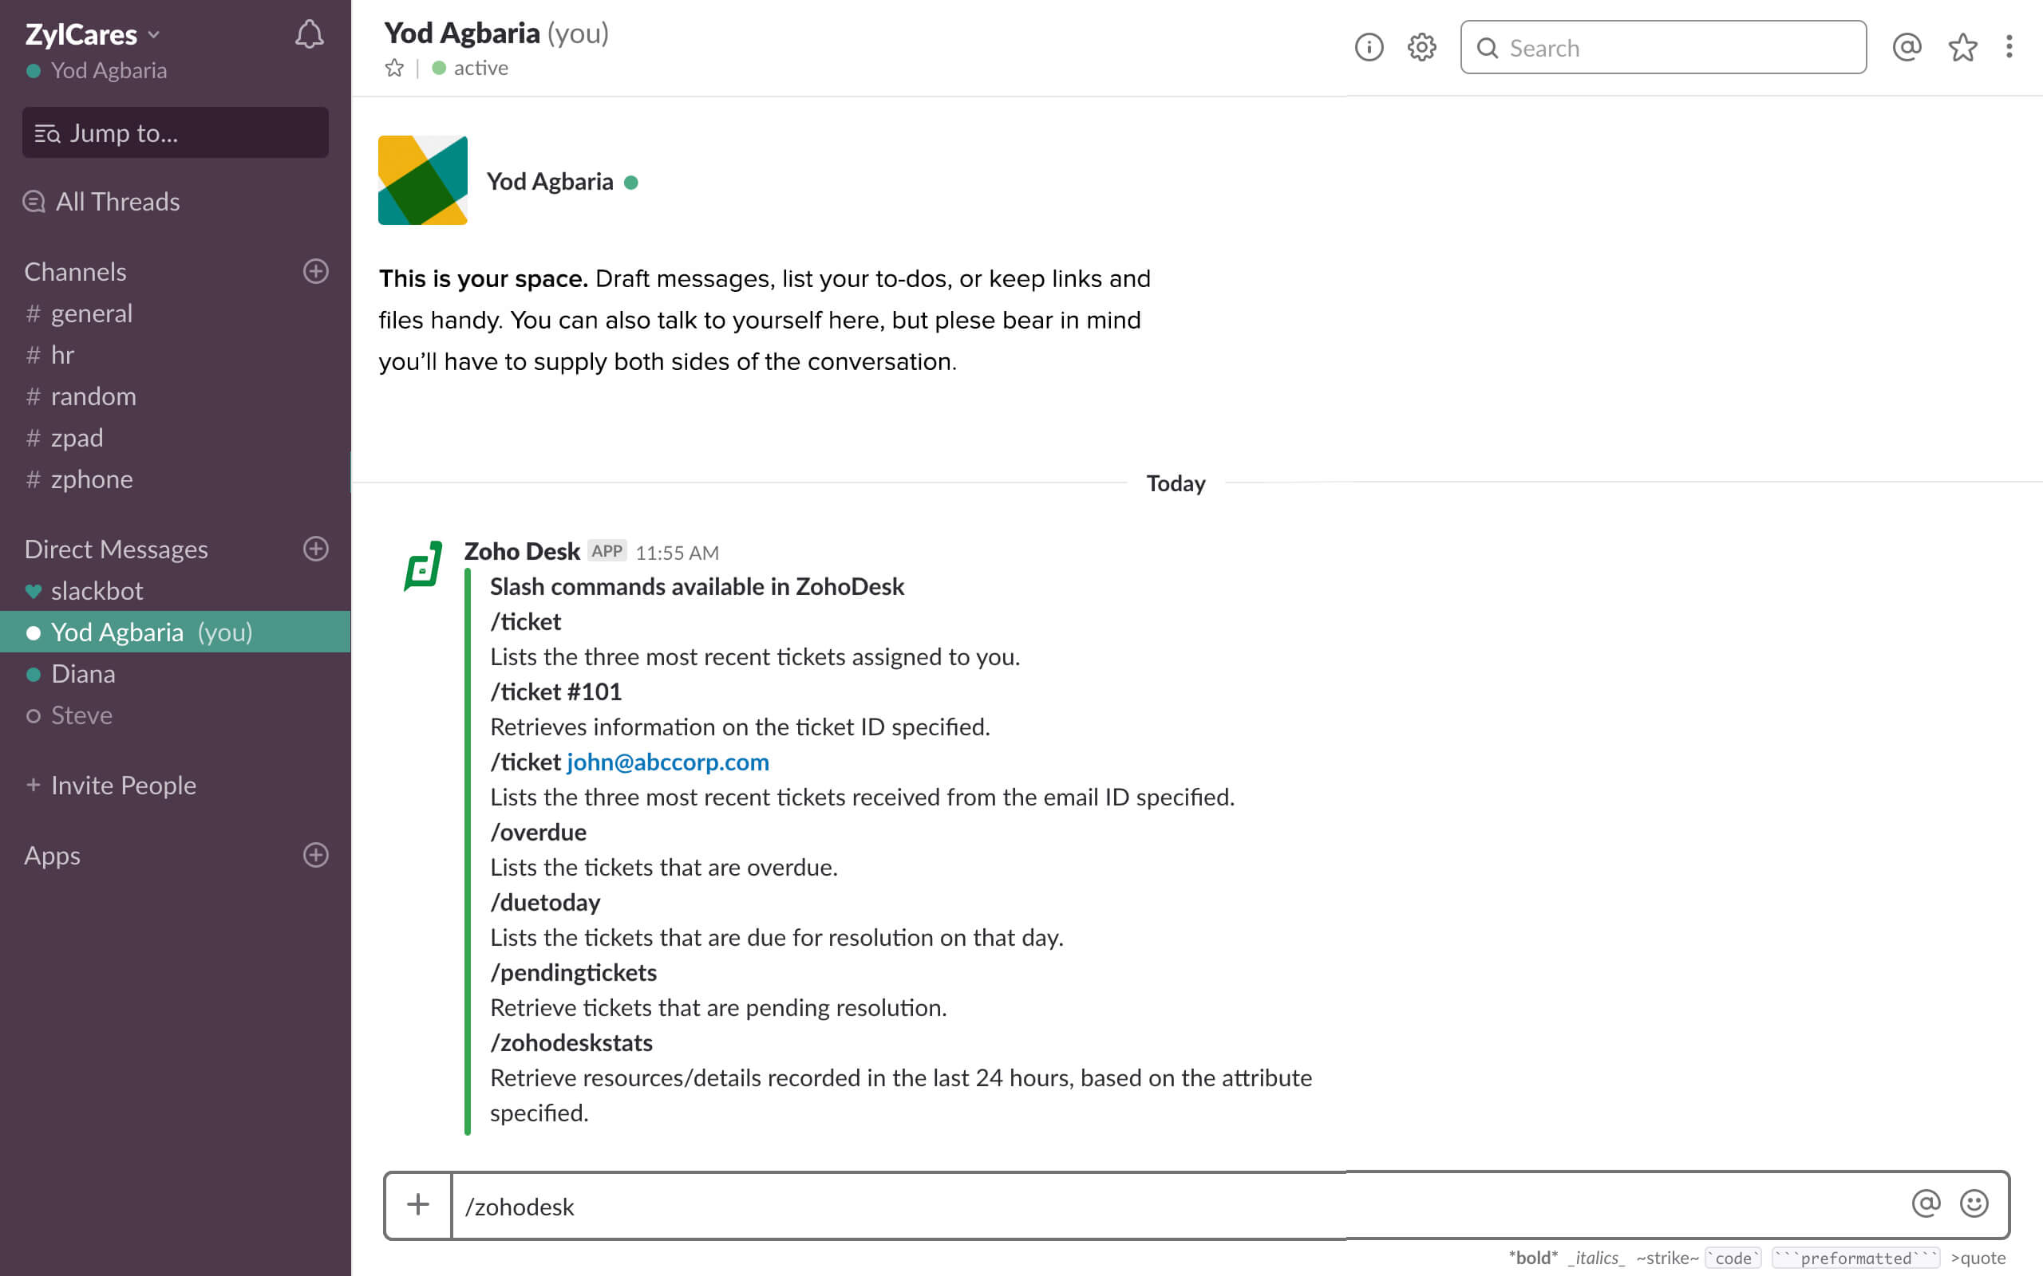Insert a mention with message box at-sign

tap(1926, 1203)
